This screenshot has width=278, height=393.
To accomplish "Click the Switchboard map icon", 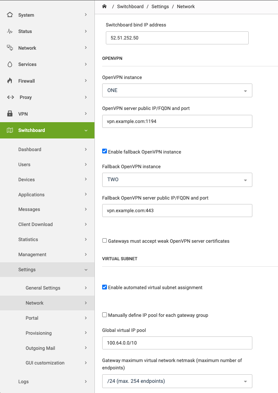I will point(10,130).
